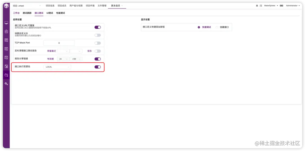Turn off 报告分享链接 switch

tap(98, 59)
